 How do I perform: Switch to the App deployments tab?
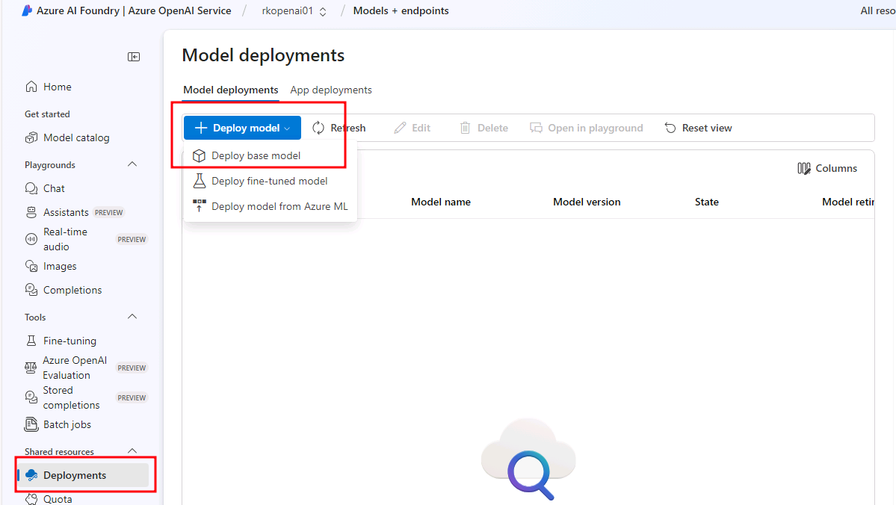coord(331,90)
